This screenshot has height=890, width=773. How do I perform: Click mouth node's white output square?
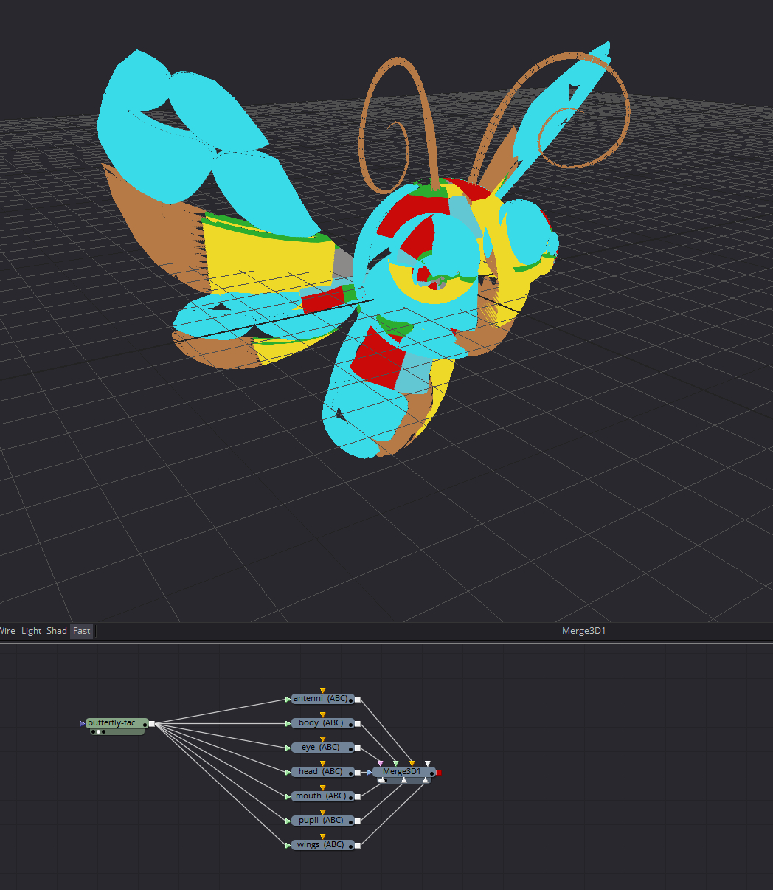point(358,796)
